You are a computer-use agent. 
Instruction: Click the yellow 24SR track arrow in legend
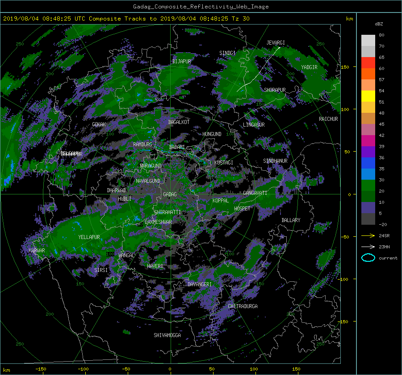[x=368, y=235]
